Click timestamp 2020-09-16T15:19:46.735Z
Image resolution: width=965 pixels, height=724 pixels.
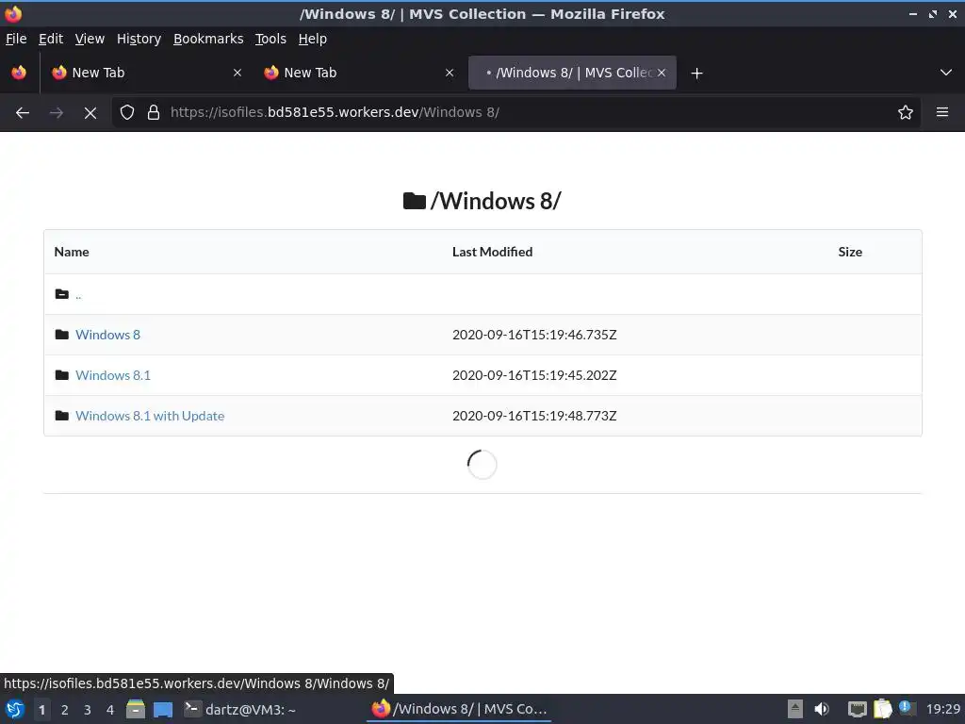[534, 335]
